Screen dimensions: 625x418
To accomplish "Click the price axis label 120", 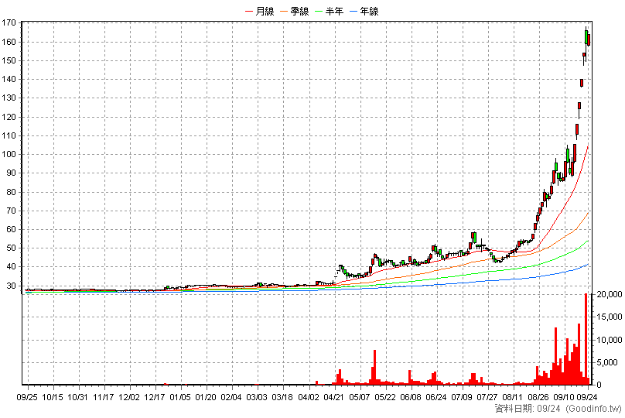I will 9,117.
